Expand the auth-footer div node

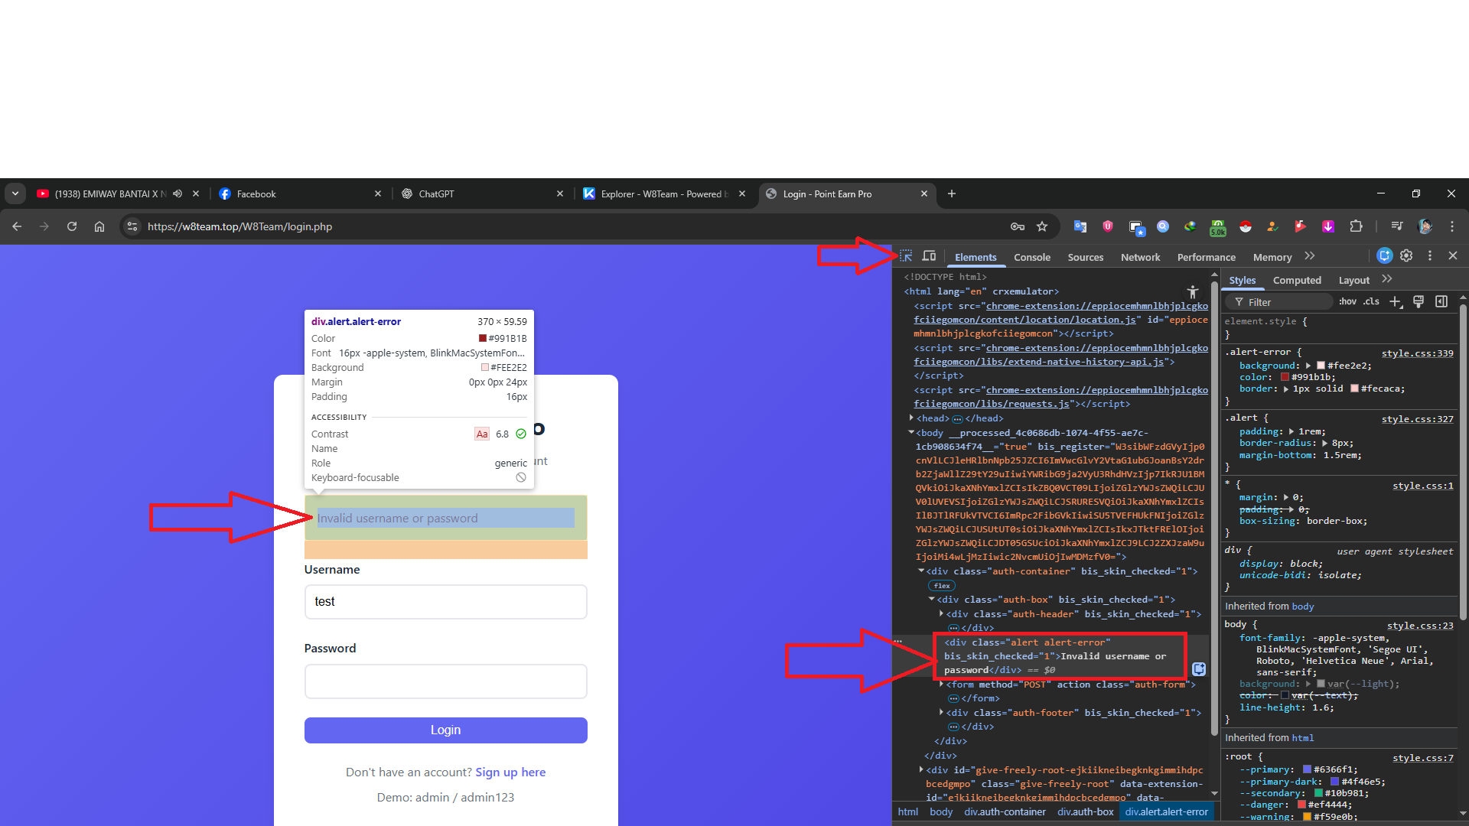[x=941, y=713]
